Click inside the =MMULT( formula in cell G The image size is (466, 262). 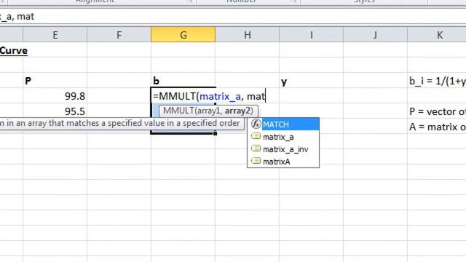pyautogui.click(x=209, y=96)
